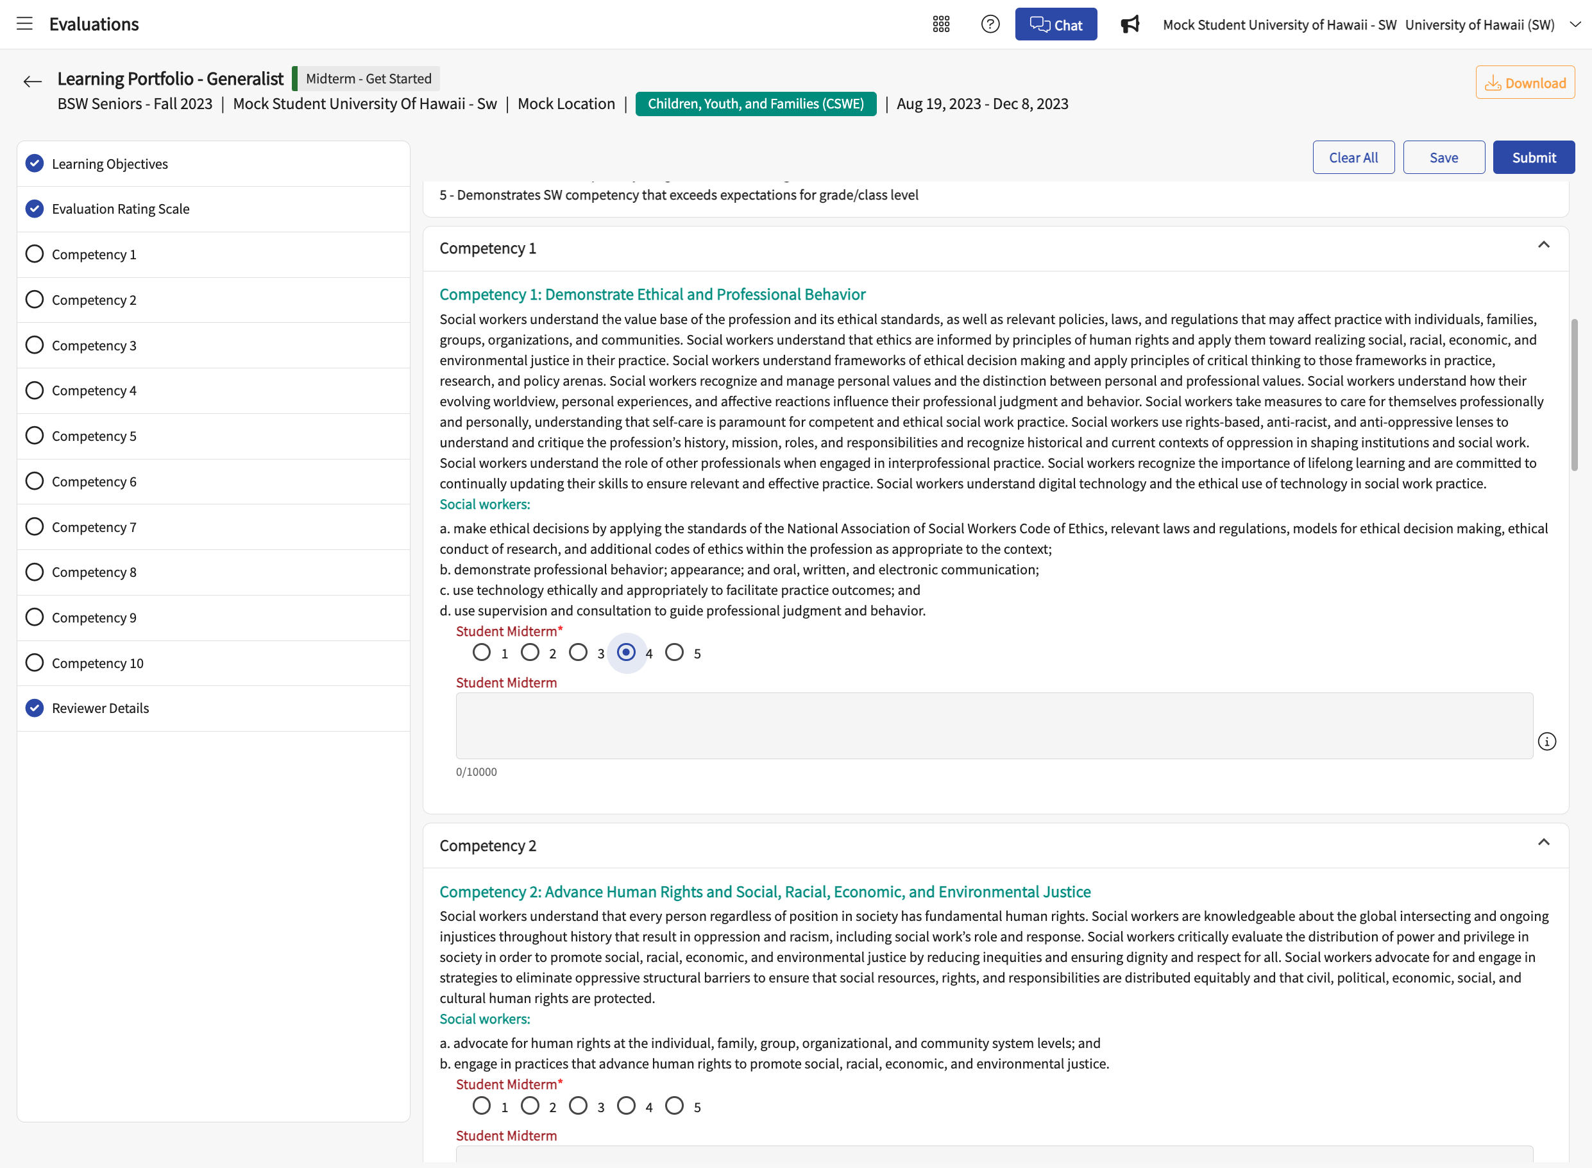Select rating 5 for Competency 1
The height and width of the screenshot is (1168, 1592).
pos(674,652)
